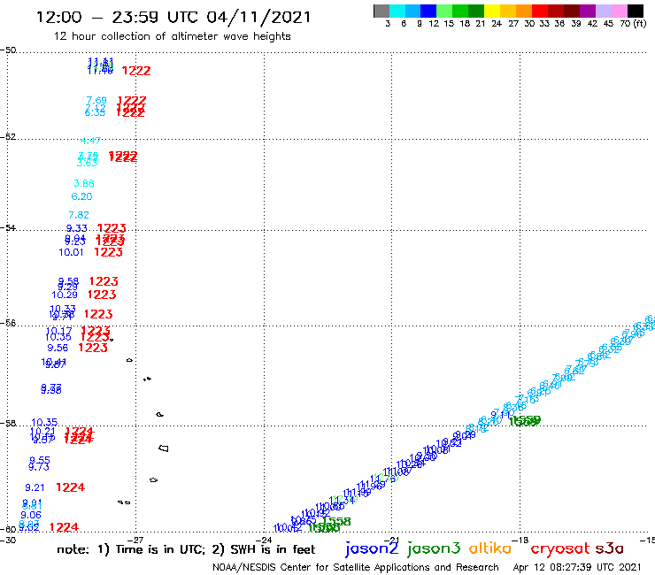Click the -24 longitude axis label
This screenshot has height=575, width=655.
pos(264,540)
